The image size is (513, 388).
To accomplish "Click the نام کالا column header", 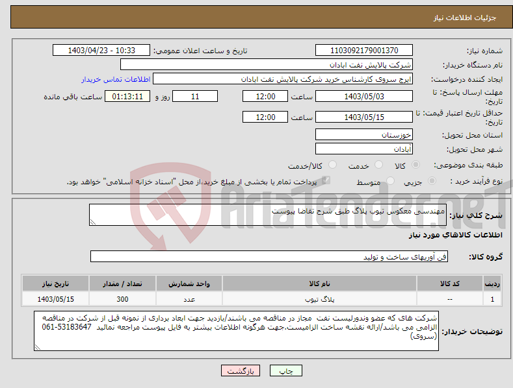I will pyautogui.click(x=319, y=284).
